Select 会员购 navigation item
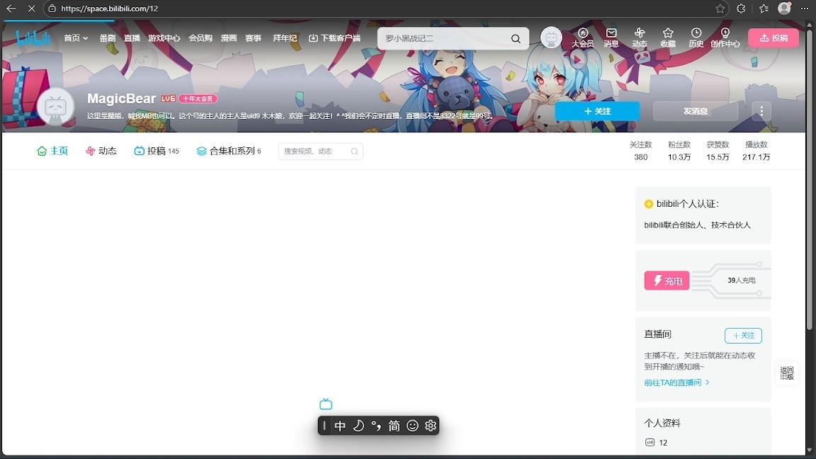Image resolution: width=816 pixels, height=459 pixels. [x=200, y=38]
